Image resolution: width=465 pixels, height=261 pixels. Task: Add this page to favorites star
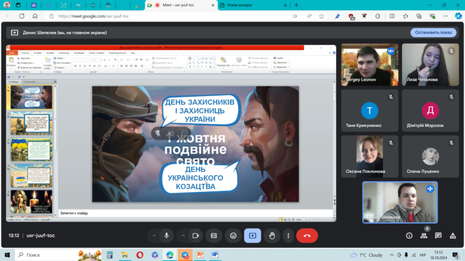pos(322,16)
